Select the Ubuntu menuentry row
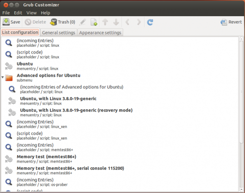This screenshot has height=193, width=245. (x=120, y=66)
